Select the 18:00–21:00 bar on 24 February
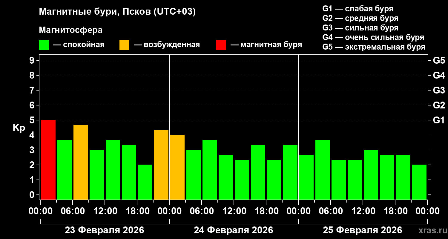This screenshot has height=239, width=448. click(x=274, y=180)
